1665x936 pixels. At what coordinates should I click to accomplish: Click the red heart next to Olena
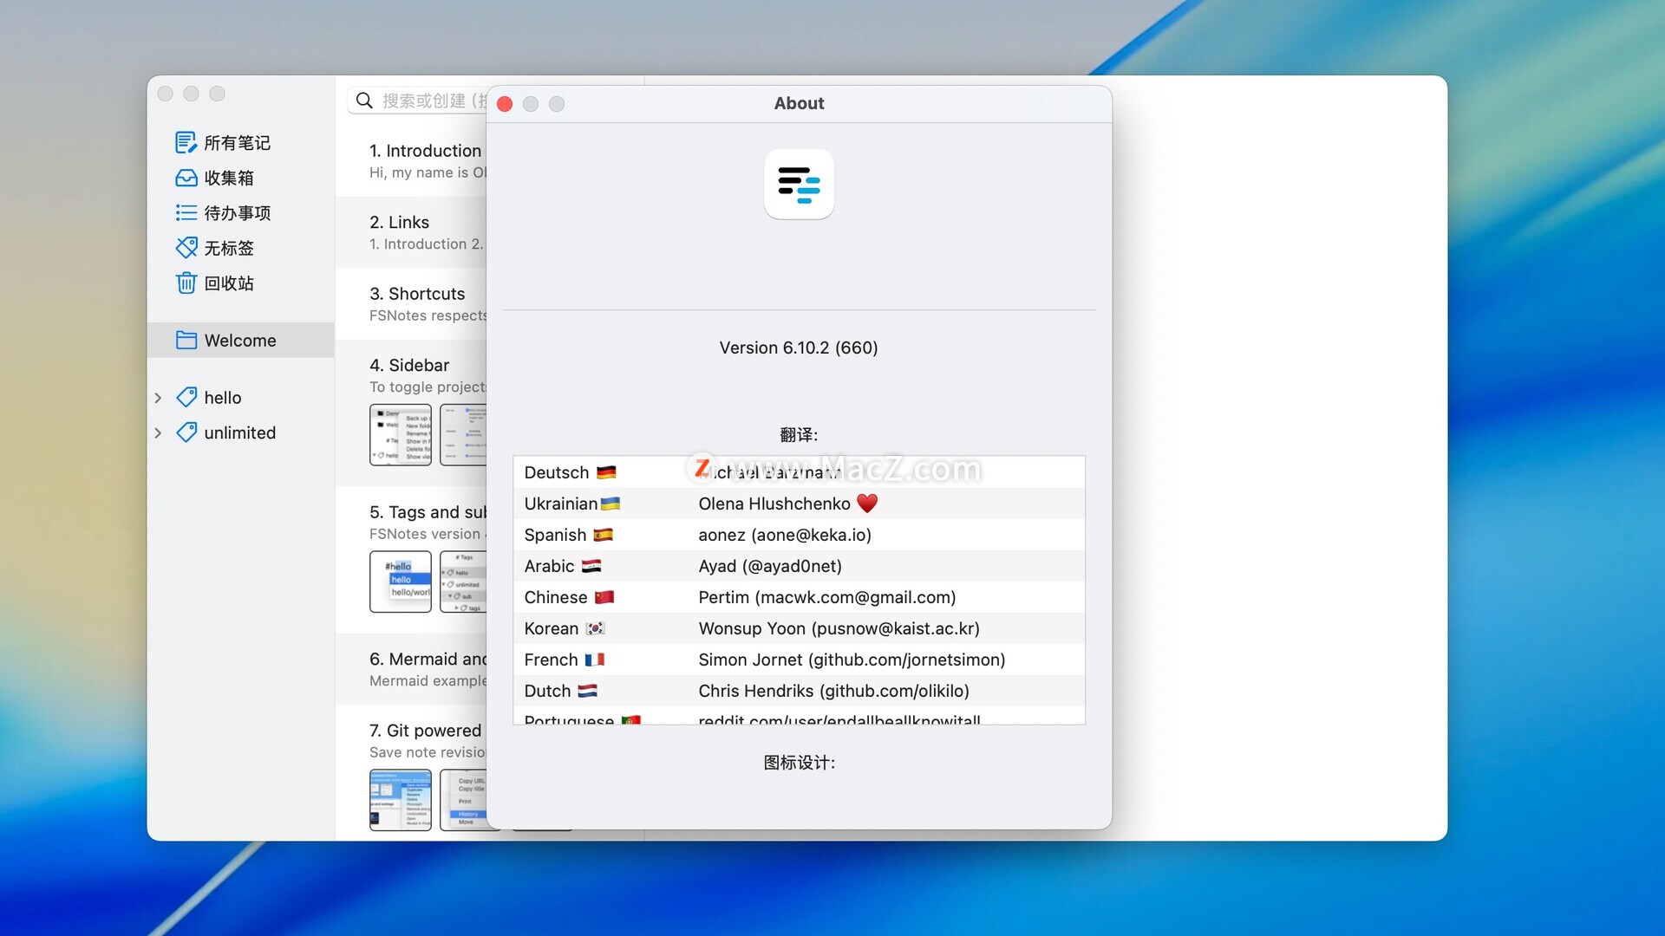click(867, 504)
